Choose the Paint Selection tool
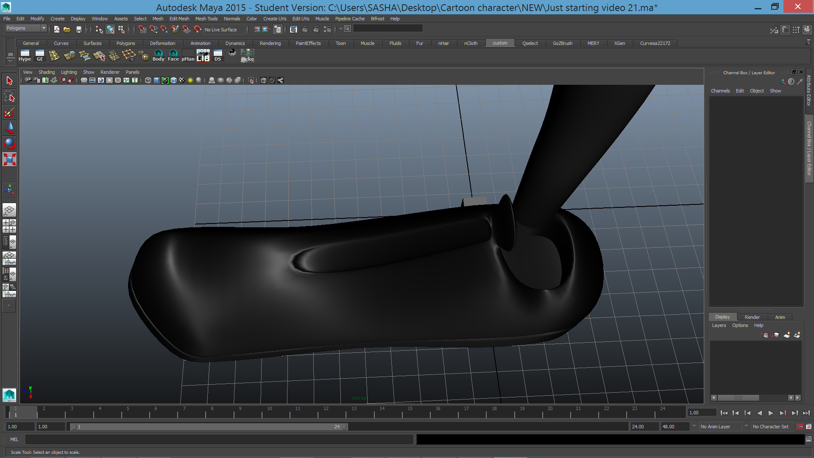This screenshot has height=458, width=814. (9, 112)
